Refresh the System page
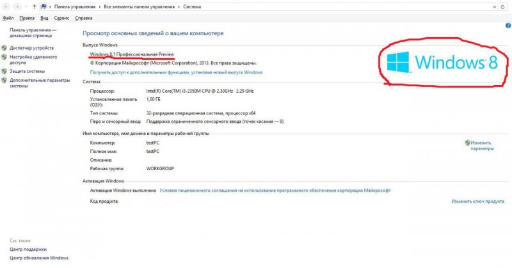 point(502,7)
